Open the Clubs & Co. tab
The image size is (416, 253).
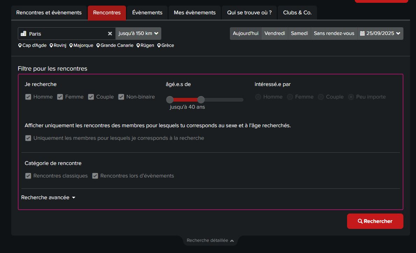coord(297,13)
